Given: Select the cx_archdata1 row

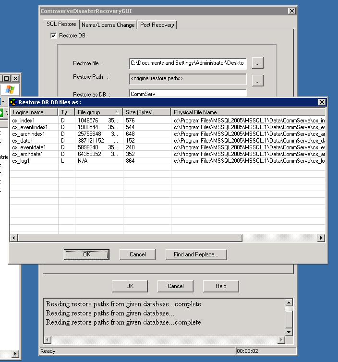Looking at the screenshot, I should click(x=168, y=154).
